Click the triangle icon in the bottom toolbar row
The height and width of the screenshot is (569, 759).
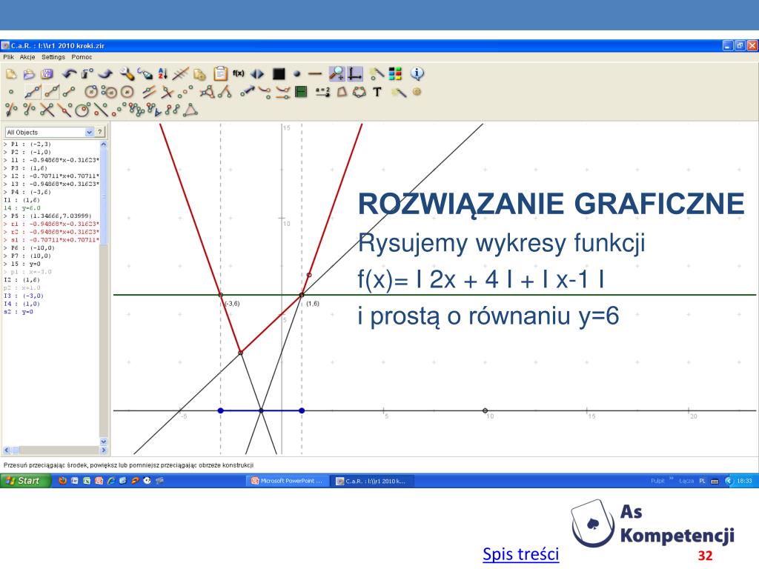coord(190,110)
